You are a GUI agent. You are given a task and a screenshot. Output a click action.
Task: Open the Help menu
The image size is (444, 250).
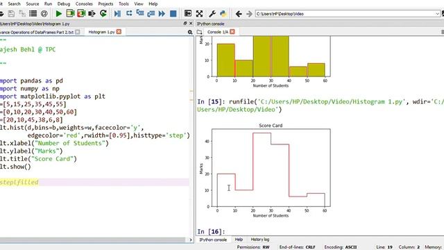[153, 3]
